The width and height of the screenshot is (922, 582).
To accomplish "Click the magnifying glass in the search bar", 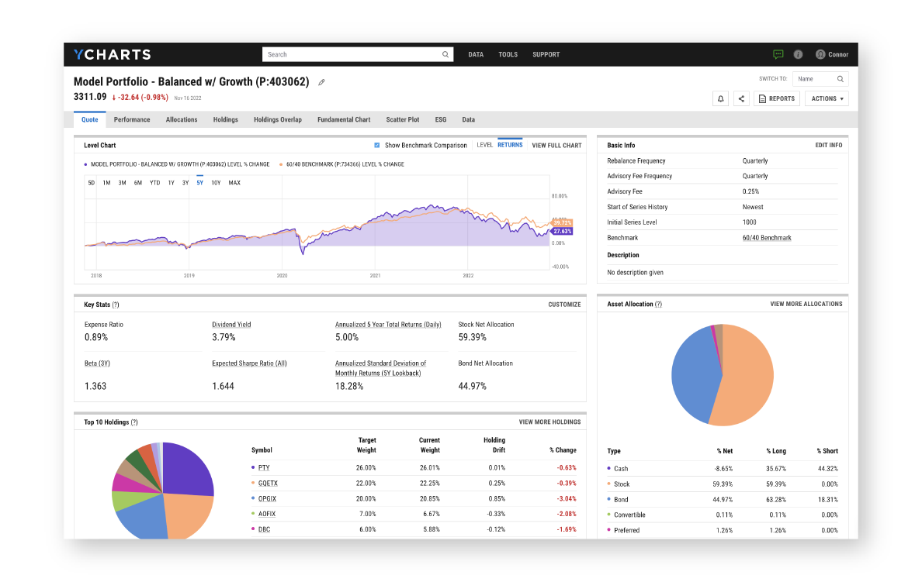I will coord(445,54).
